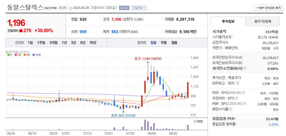Click the 외국인보유주식수 177,251 value

tap(273, 63)
